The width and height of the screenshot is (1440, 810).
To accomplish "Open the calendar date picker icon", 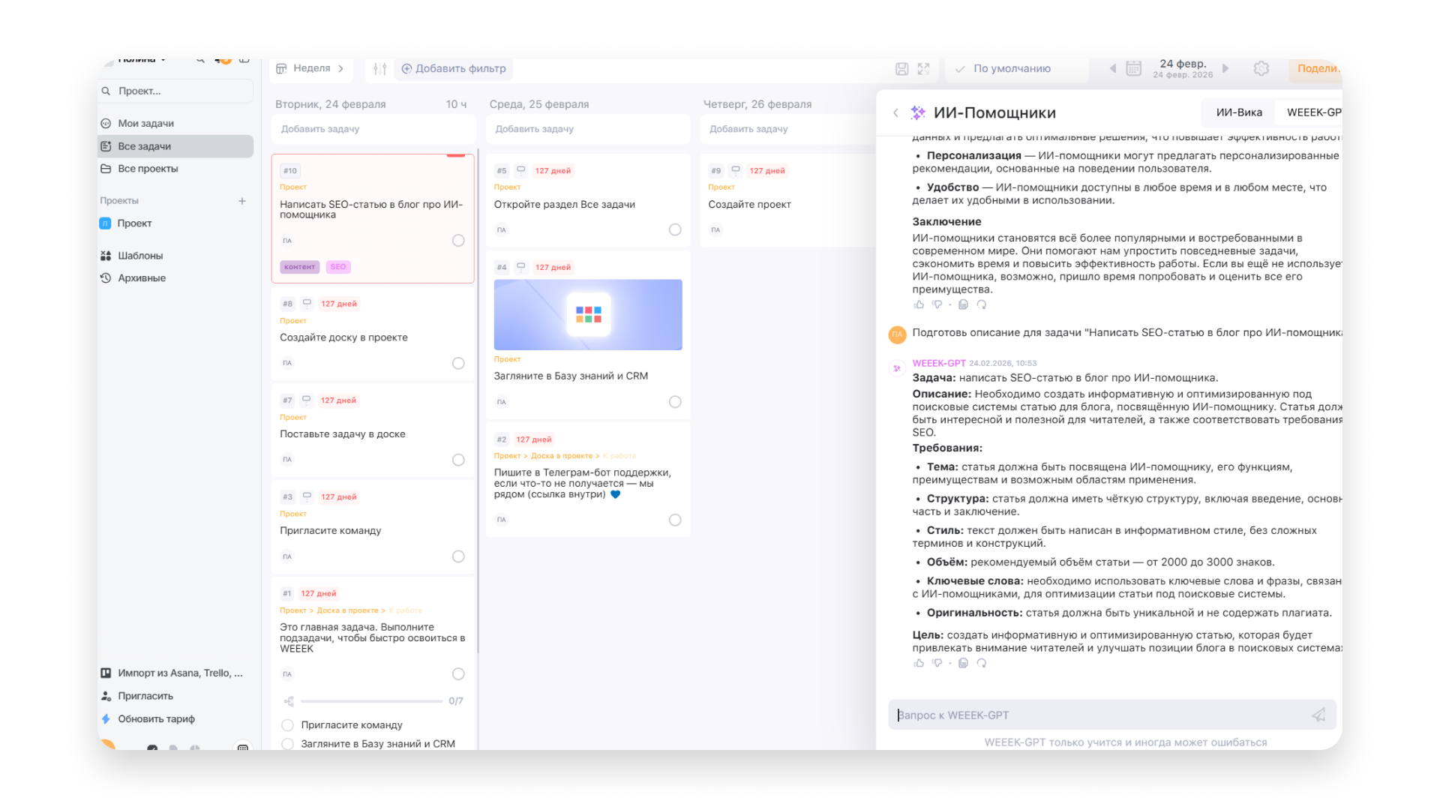I will pos(1133,69).
